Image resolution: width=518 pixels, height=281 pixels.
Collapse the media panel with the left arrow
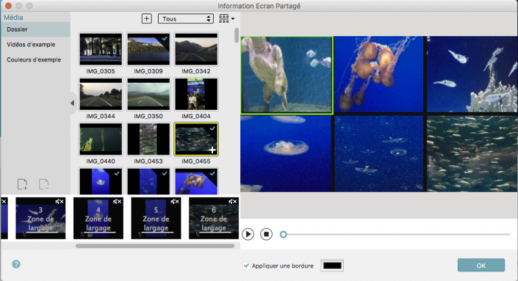pyautogui.click(x=73, y=103)
